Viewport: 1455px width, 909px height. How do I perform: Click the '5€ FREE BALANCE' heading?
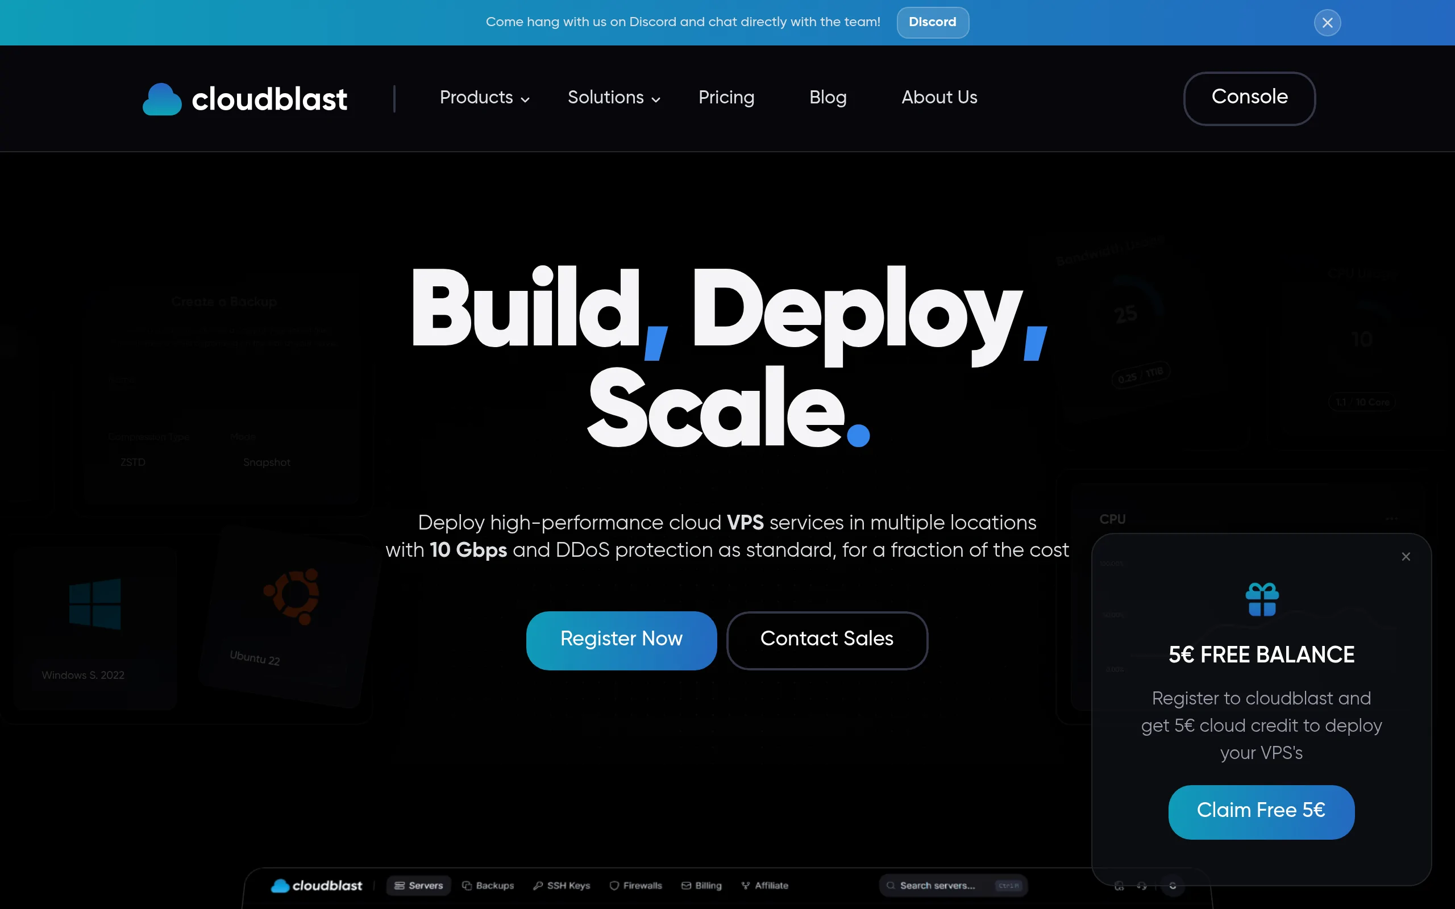(1261, 654)
